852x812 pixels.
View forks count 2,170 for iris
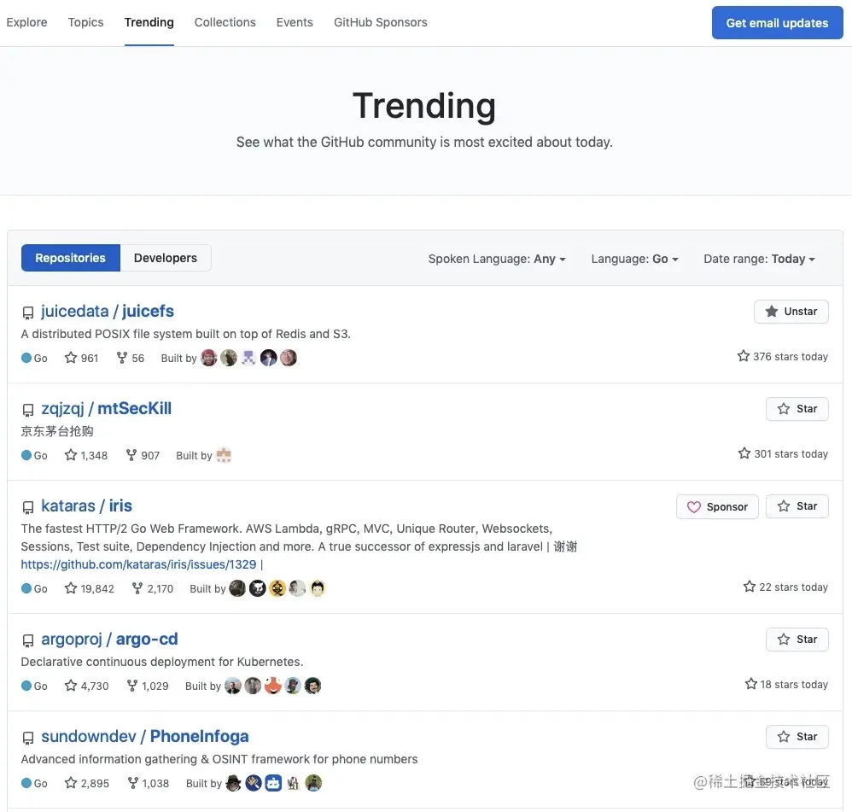tap(152, 588)
